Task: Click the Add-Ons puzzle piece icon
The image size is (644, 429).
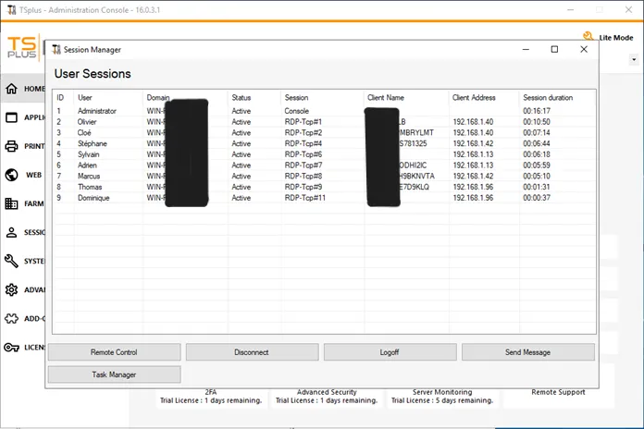Action: click(x=11, y=319)
